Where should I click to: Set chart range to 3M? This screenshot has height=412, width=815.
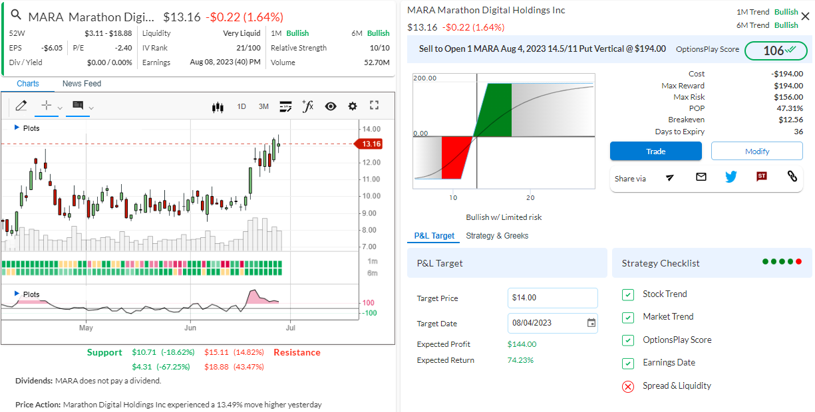(x=263, y=106)
